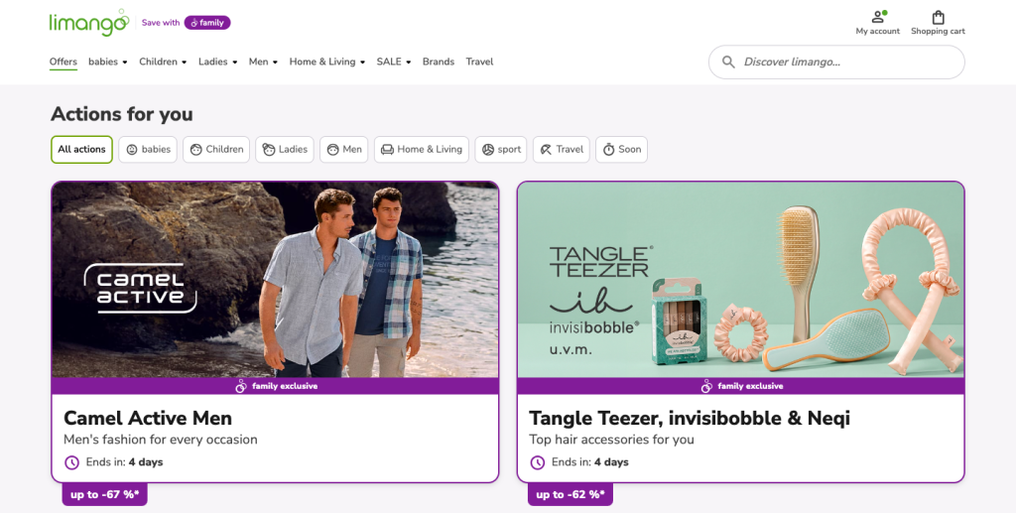Open the Shopping cart bag icon

(938, 17)
